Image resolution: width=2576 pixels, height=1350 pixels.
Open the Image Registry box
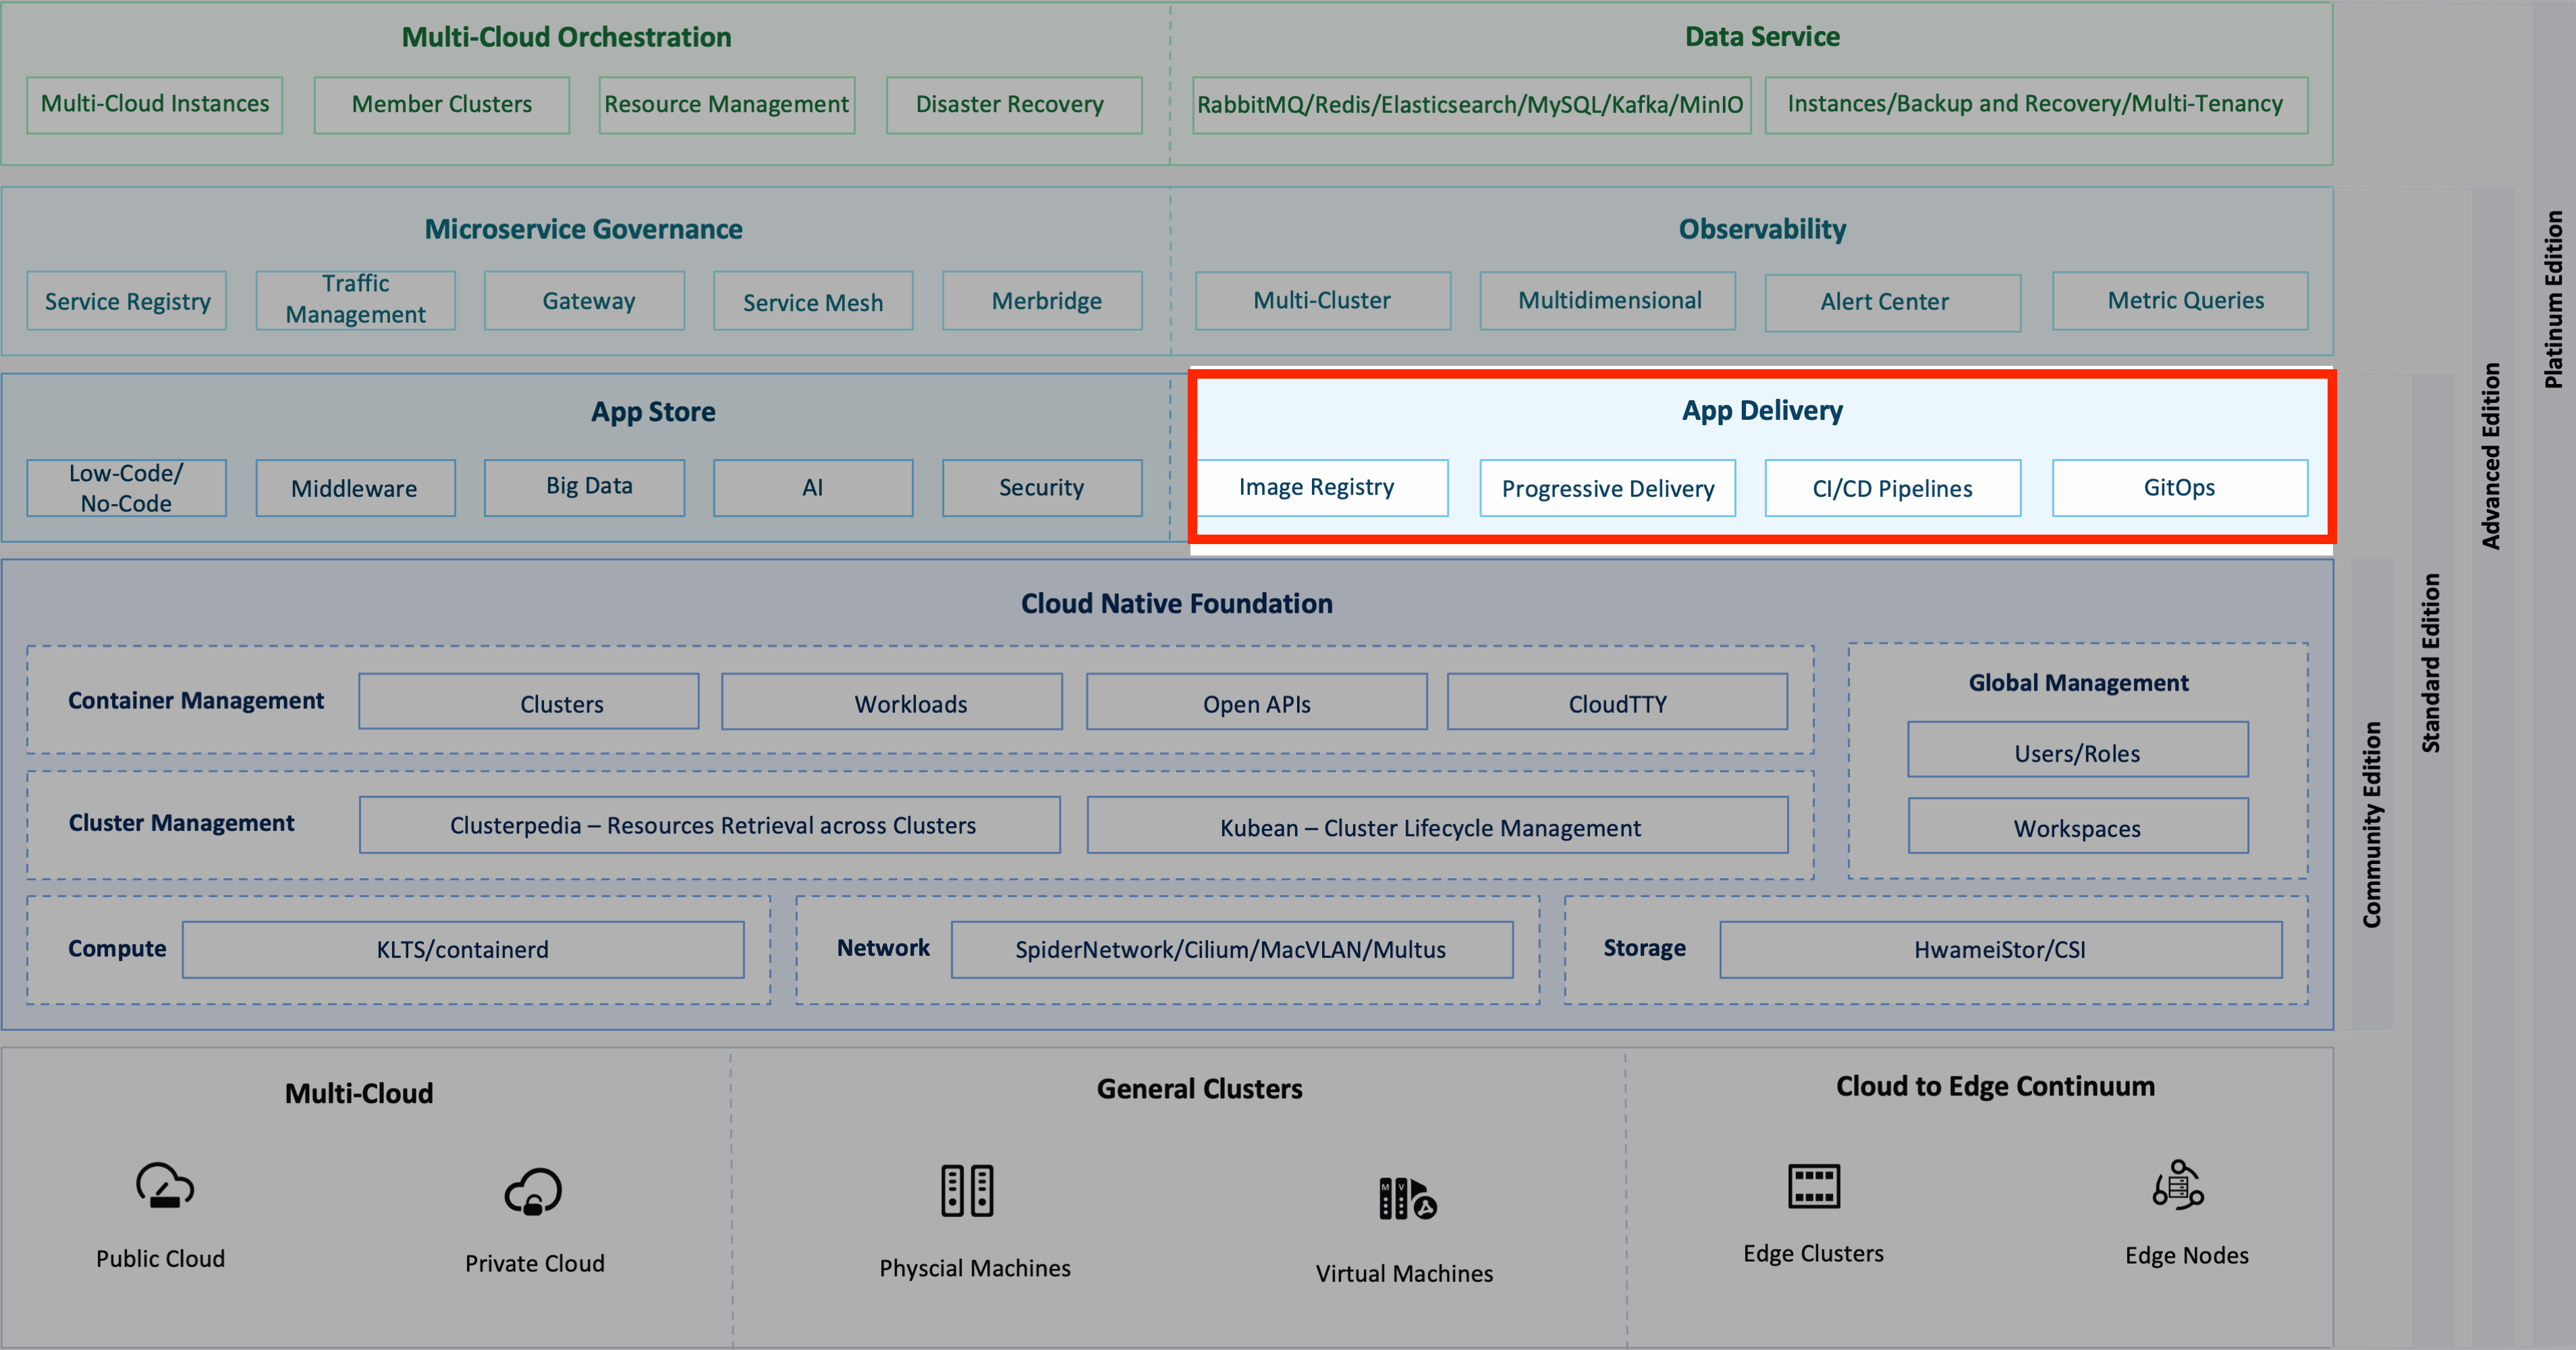click(x=1322, y=488)
